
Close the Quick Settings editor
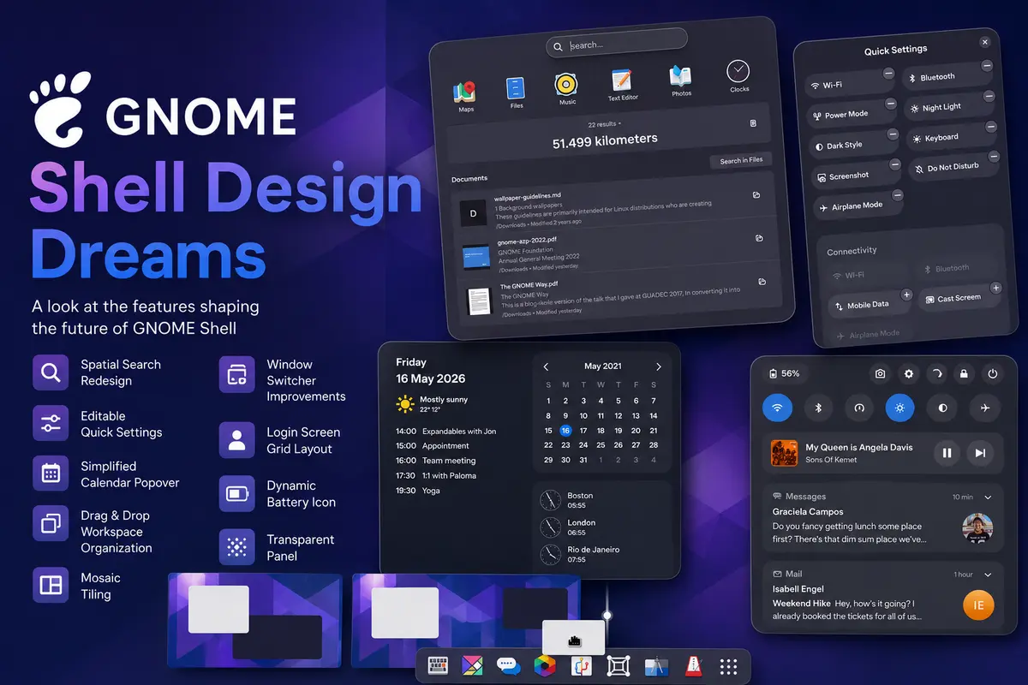tap(985, 42)
